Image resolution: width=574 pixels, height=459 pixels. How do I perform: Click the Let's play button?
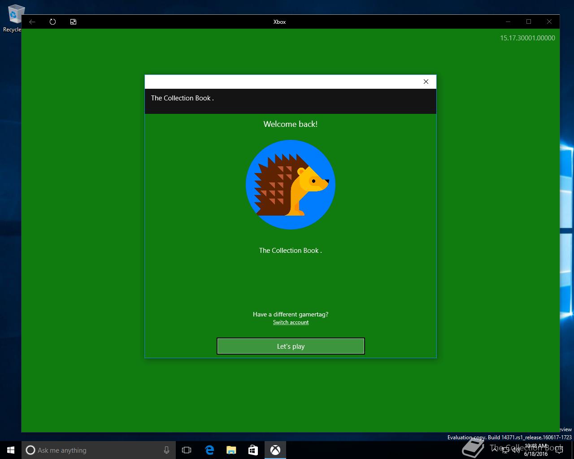click(x=291, y=346)
